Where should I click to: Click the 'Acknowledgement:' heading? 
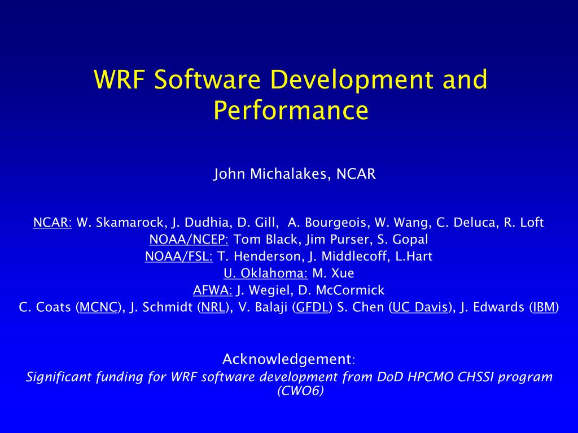[x=289, y=359]
